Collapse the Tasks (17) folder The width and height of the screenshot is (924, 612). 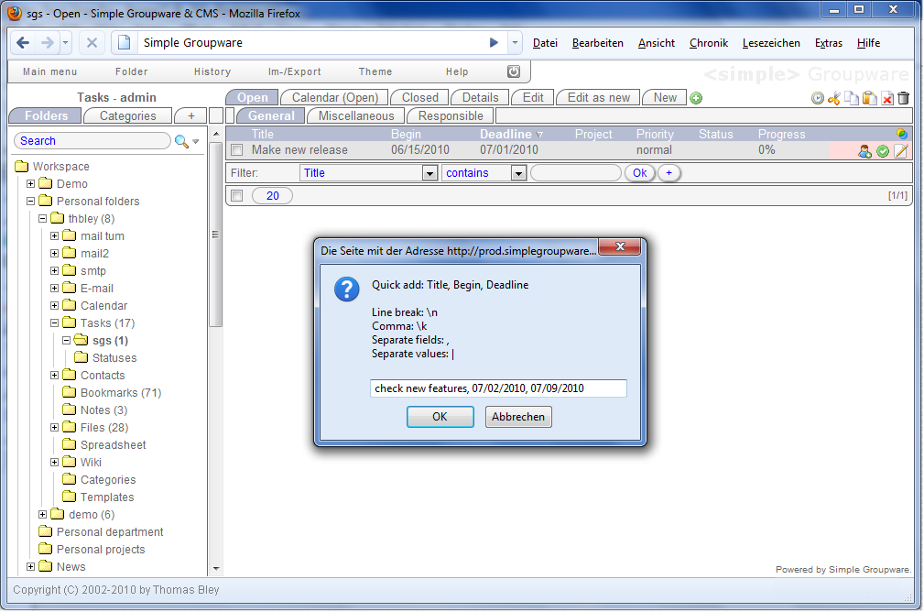point(54,323)
